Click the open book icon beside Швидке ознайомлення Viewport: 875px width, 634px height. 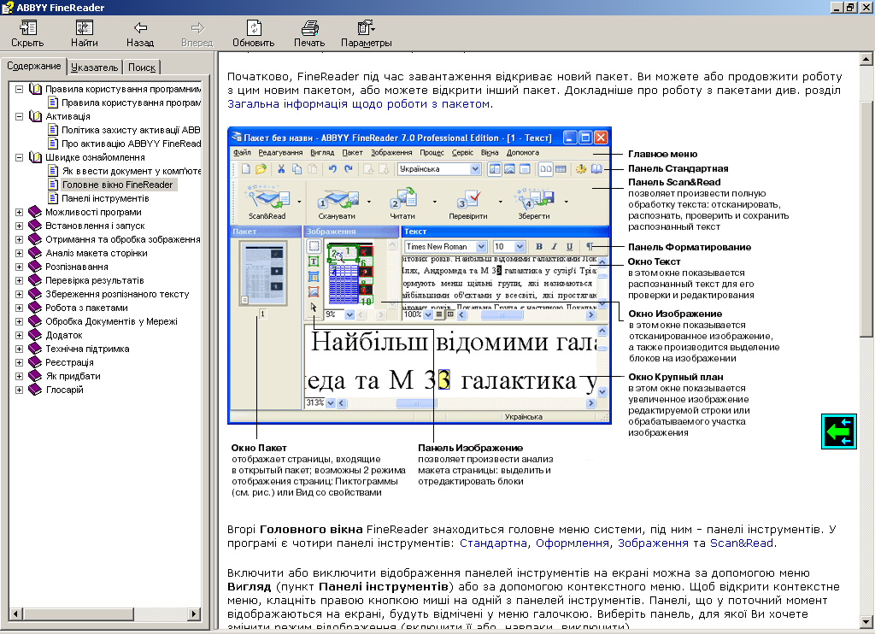(35, 157)
